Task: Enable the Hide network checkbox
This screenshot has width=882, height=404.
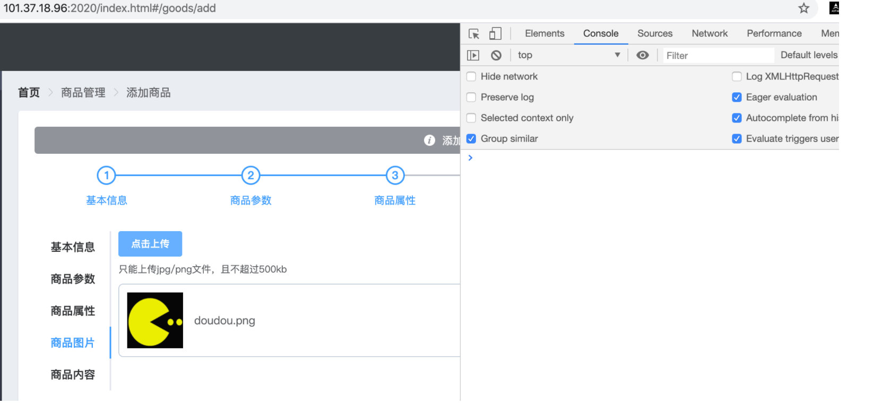Action: coord(471,76)
